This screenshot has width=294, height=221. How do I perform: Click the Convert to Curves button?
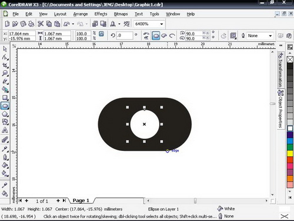(289, 36)
